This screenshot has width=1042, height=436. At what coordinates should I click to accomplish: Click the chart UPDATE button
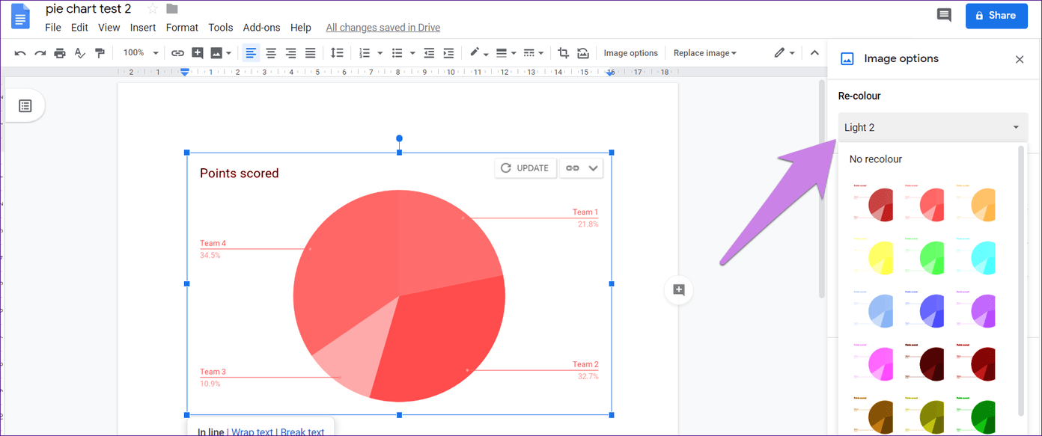pyautogui.click(x=525, y=168)
